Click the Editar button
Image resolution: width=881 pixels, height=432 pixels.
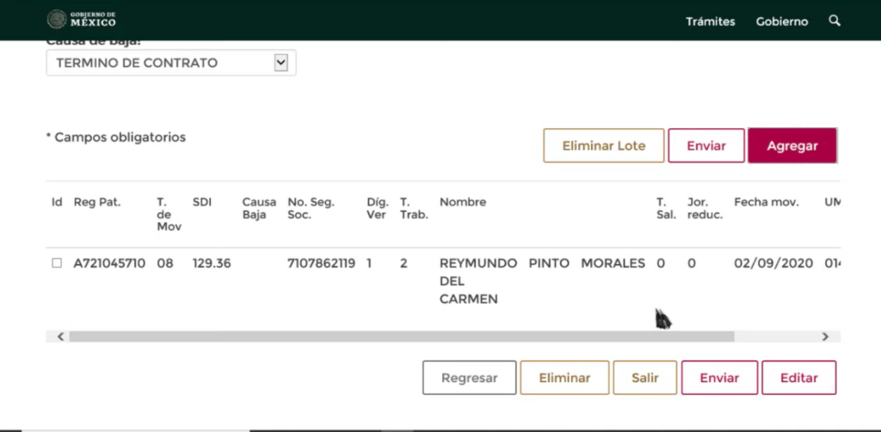[x=799, y=378]
